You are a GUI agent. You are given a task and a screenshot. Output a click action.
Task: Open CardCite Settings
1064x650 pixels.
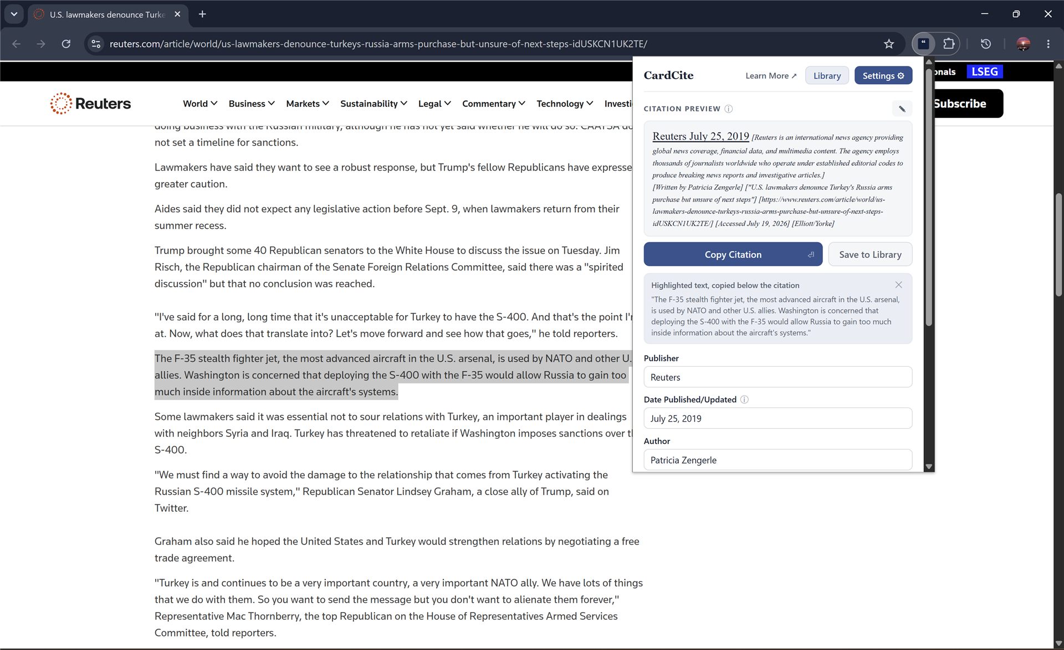(883, 75)
